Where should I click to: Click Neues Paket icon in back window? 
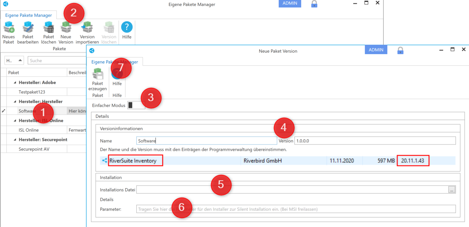[9, 27]
